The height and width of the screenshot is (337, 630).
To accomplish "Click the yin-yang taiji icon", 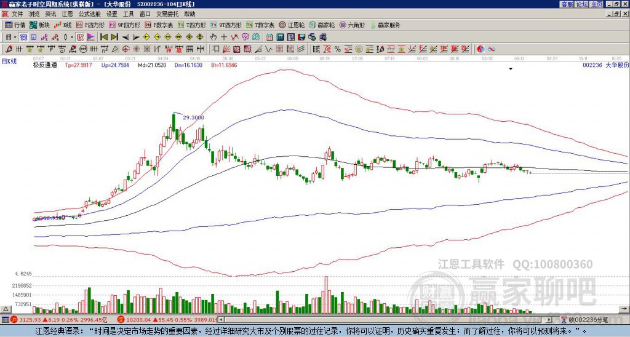I will pos(480,49).
